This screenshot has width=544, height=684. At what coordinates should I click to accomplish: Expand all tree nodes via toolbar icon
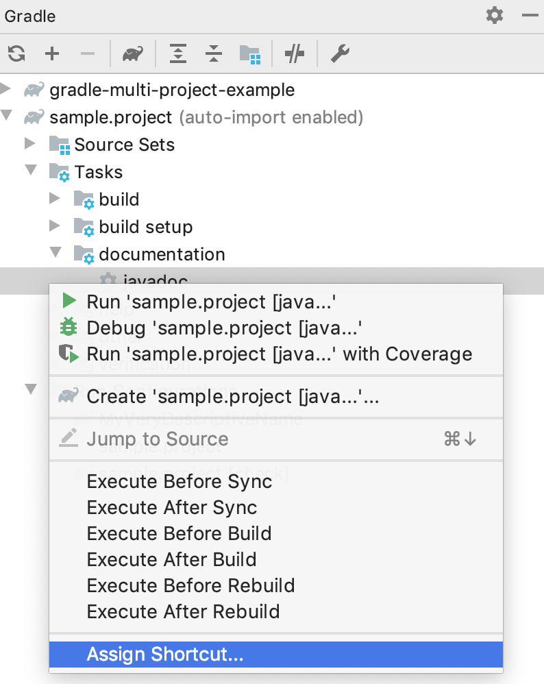pos(177,53)
